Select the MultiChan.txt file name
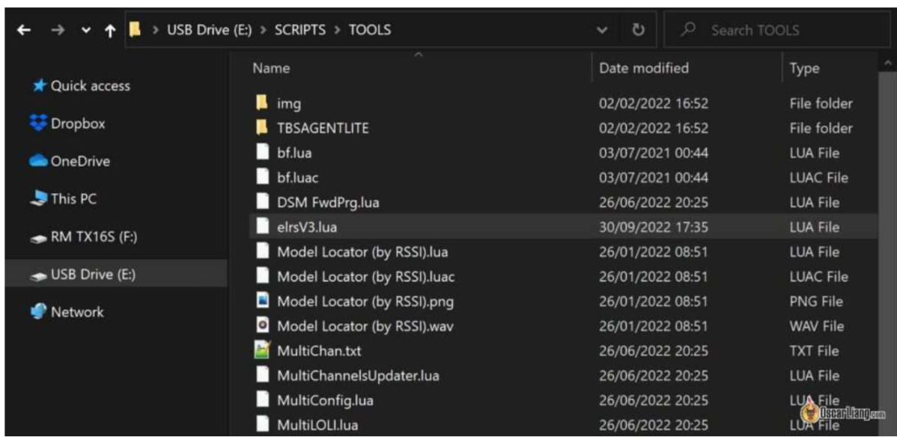 [x=319, y=351]
